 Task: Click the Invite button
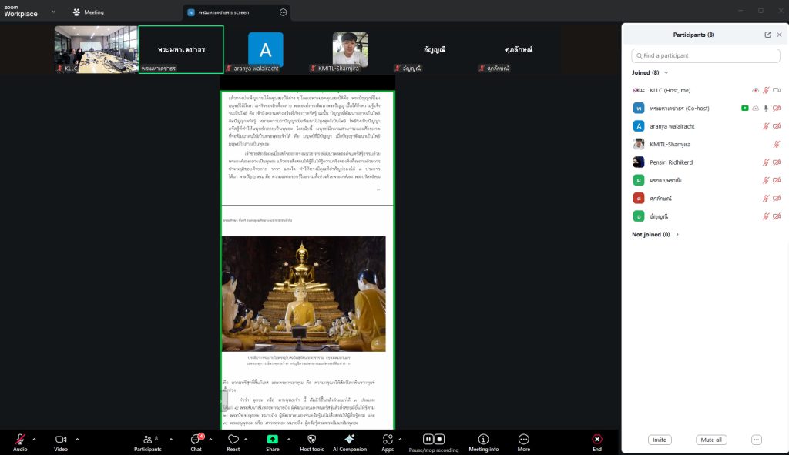tap(659, 440)
